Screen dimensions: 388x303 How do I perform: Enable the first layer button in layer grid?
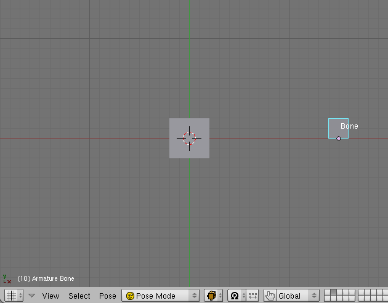328,292
